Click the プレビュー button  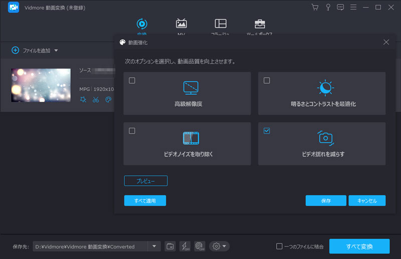tap(146, 181)
